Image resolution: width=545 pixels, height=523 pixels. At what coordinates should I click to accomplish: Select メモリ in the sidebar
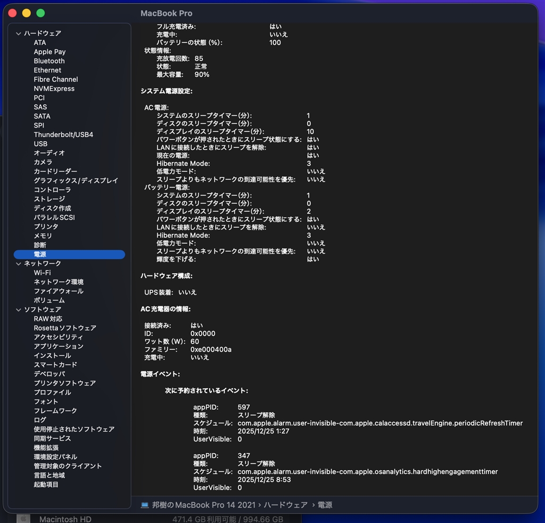[43, 236]
